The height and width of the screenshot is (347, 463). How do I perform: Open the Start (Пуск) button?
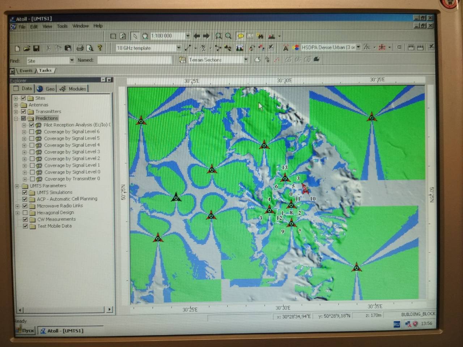(25, 330)
